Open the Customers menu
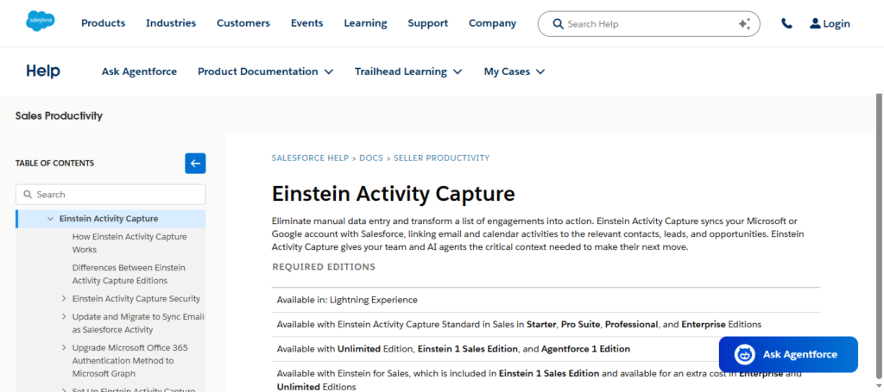 point(243,23)
